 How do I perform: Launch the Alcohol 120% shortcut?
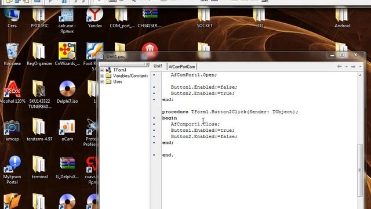[12, 92]
